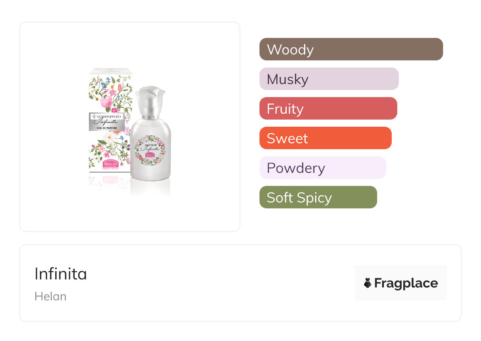Pick the orange Sweet accord bar
The height and width of the screenshot is (341, 481).
[325, 138]
